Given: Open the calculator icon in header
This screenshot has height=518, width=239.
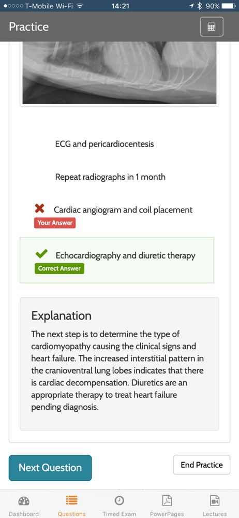Looking at the screenshot, I should coord(212,26).
